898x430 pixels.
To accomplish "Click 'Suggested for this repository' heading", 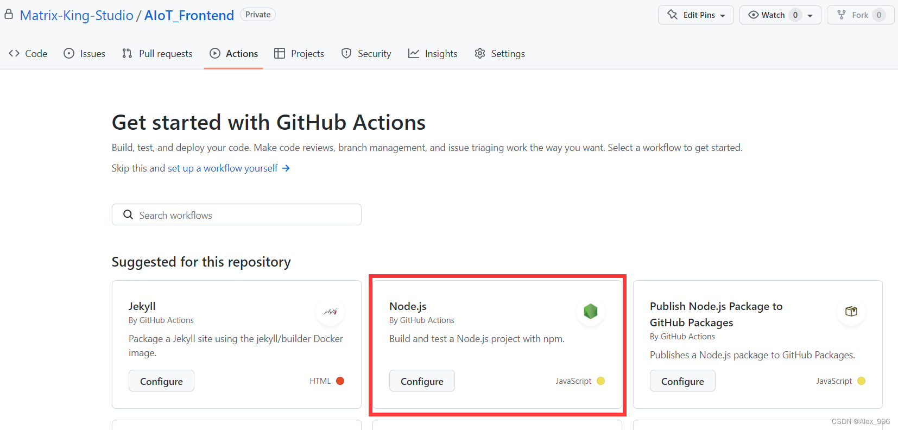I will 201,262.
